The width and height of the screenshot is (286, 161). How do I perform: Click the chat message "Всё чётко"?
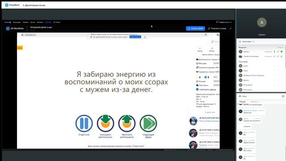pyautogui.click(x=248, y=151)
